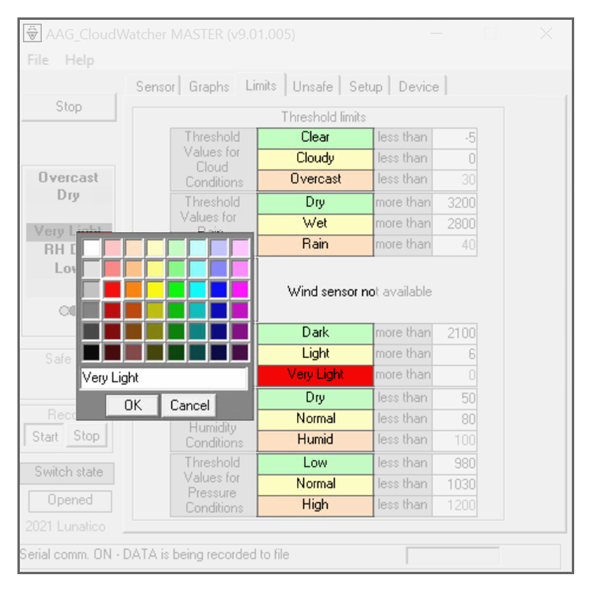Edit the Normal humidity threshold value 80

455,419
